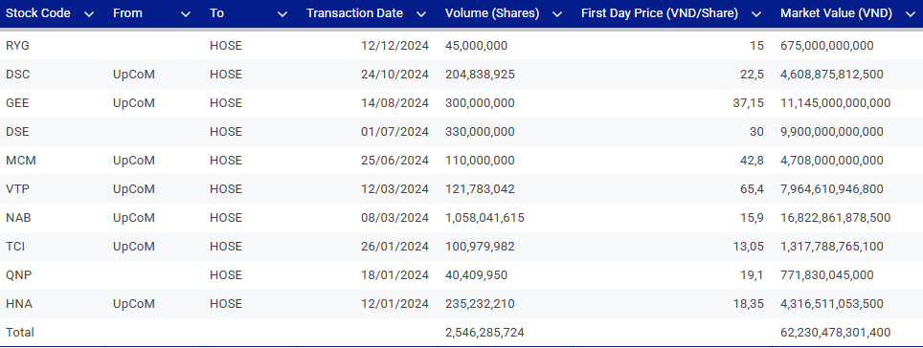Click volume 330,000,000 for DSE

pos(480,132)
